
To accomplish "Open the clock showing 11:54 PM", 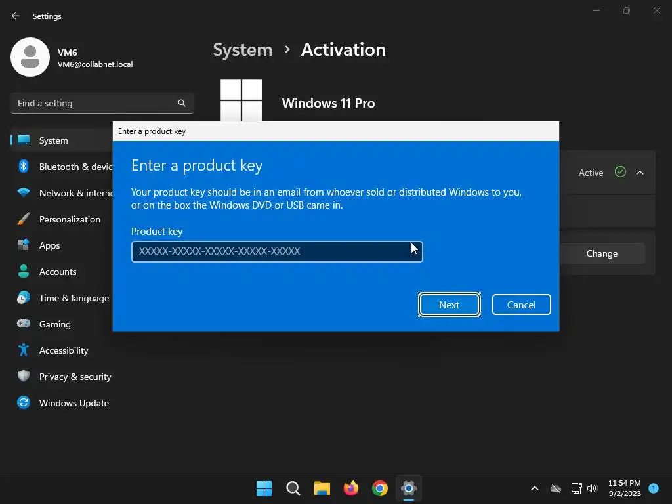I will [x=625, y=488].
